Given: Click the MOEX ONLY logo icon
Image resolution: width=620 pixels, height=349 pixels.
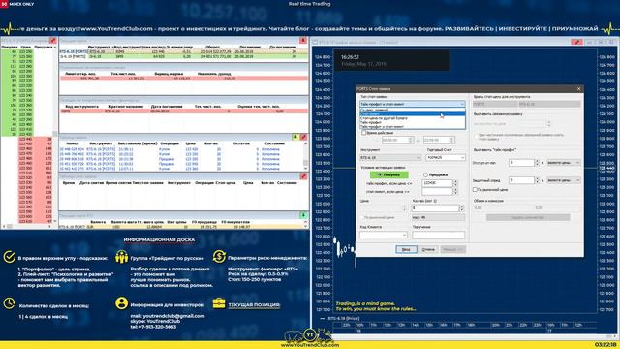Looking at the screenshot, I should [4, 4].
